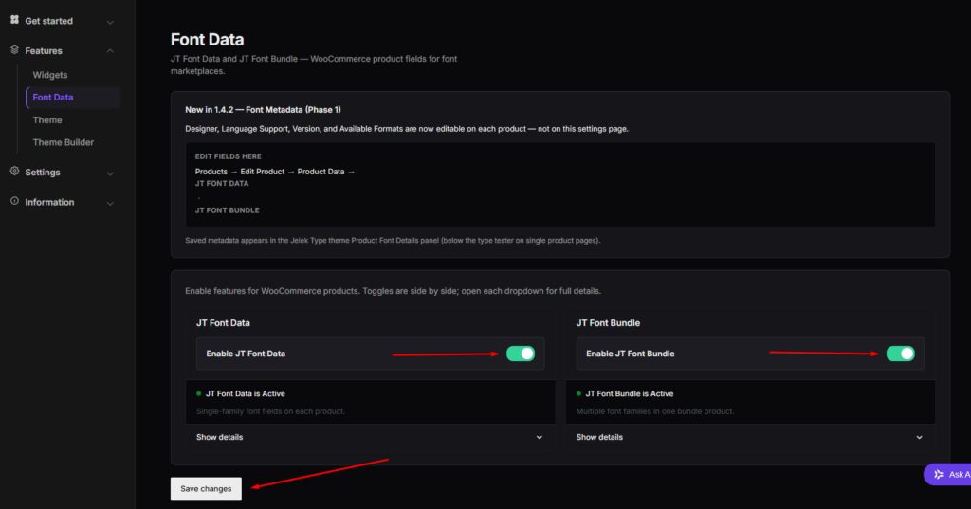
Task: Click 'Single-family font fields on each product.' text
Action: 270,411
